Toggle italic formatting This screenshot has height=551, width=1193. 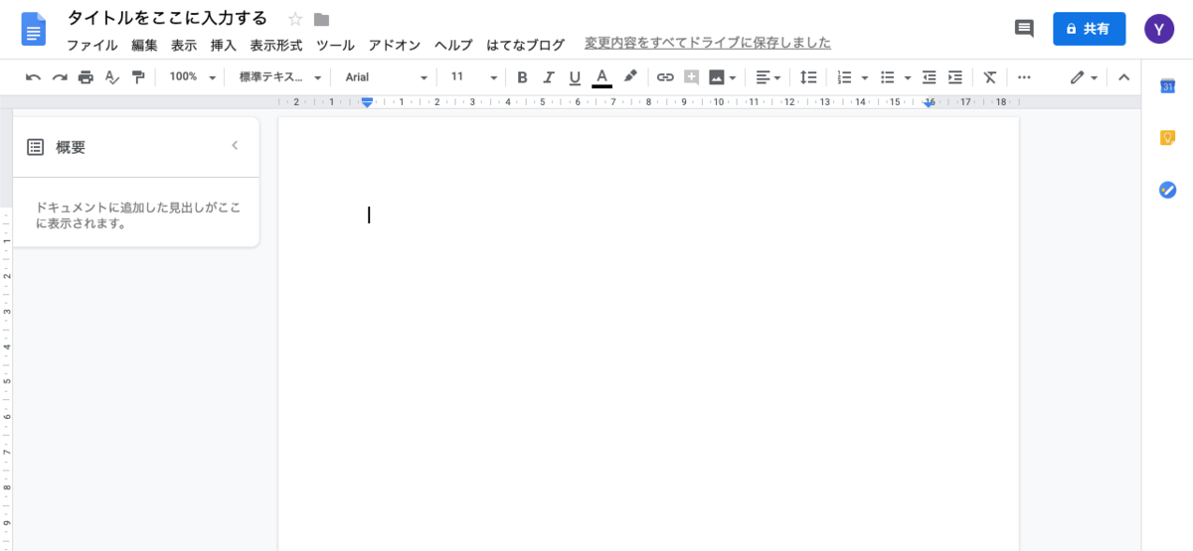548,77
